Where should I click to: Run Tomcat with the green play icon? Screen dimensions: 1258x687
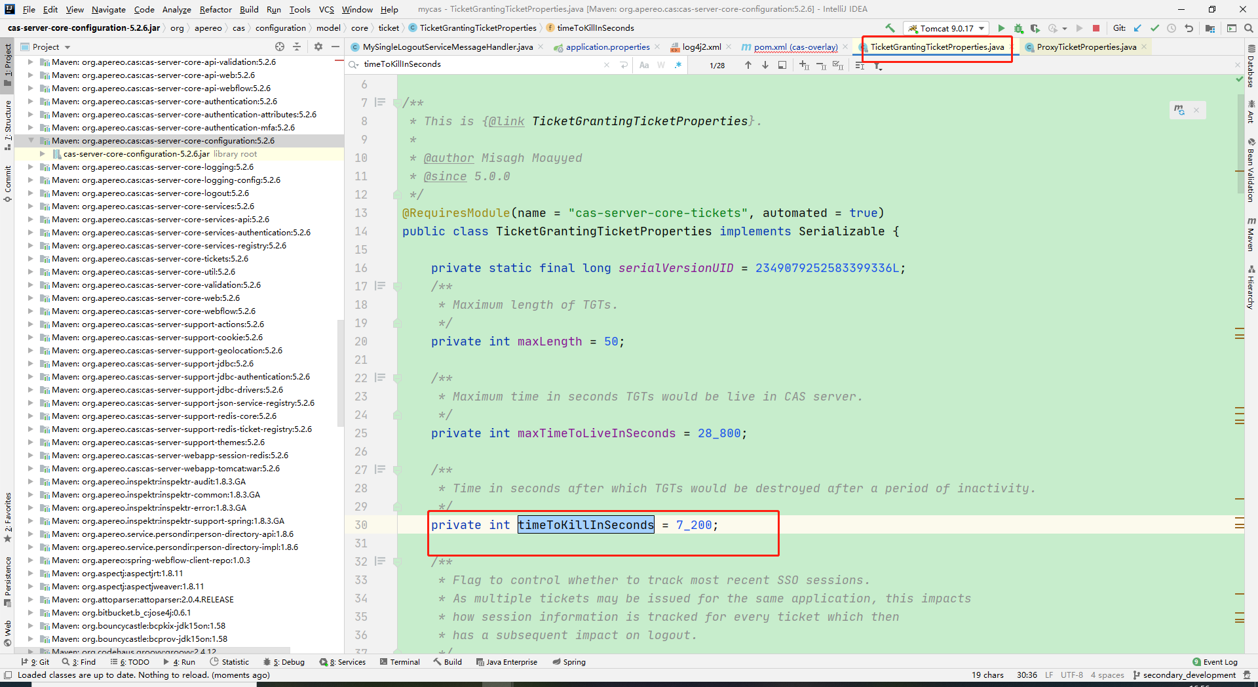pos(1001,28)
